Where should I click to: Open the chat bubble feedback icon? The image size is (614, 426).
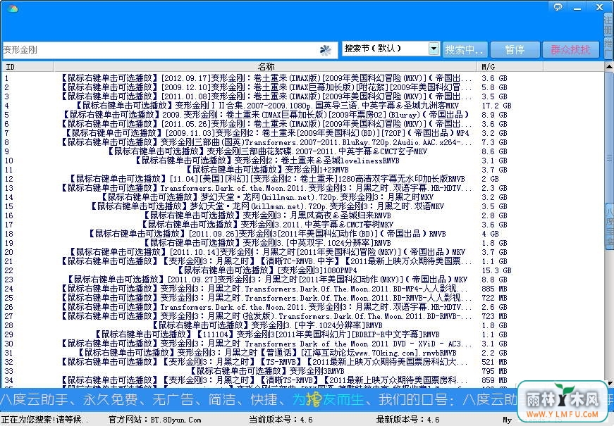pyautogui.click(x=558, y=6)
